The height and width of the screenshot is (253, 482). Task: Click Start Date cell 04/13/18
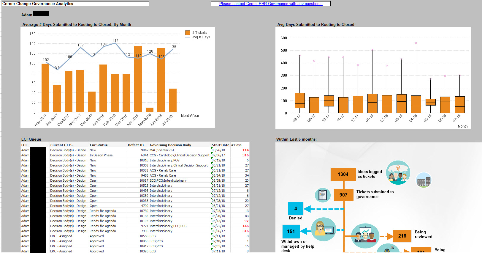point(221,221)
